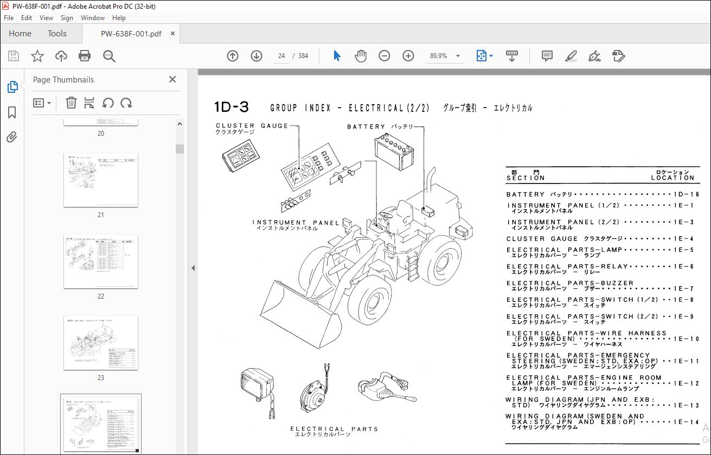This screenshot has height=455, width=711.
Task: Activate the Hand pan tool
Action: 361,56
